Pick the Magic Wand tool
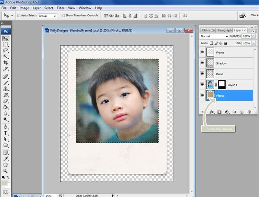The image size is (259, 197). tap(6, 57)
